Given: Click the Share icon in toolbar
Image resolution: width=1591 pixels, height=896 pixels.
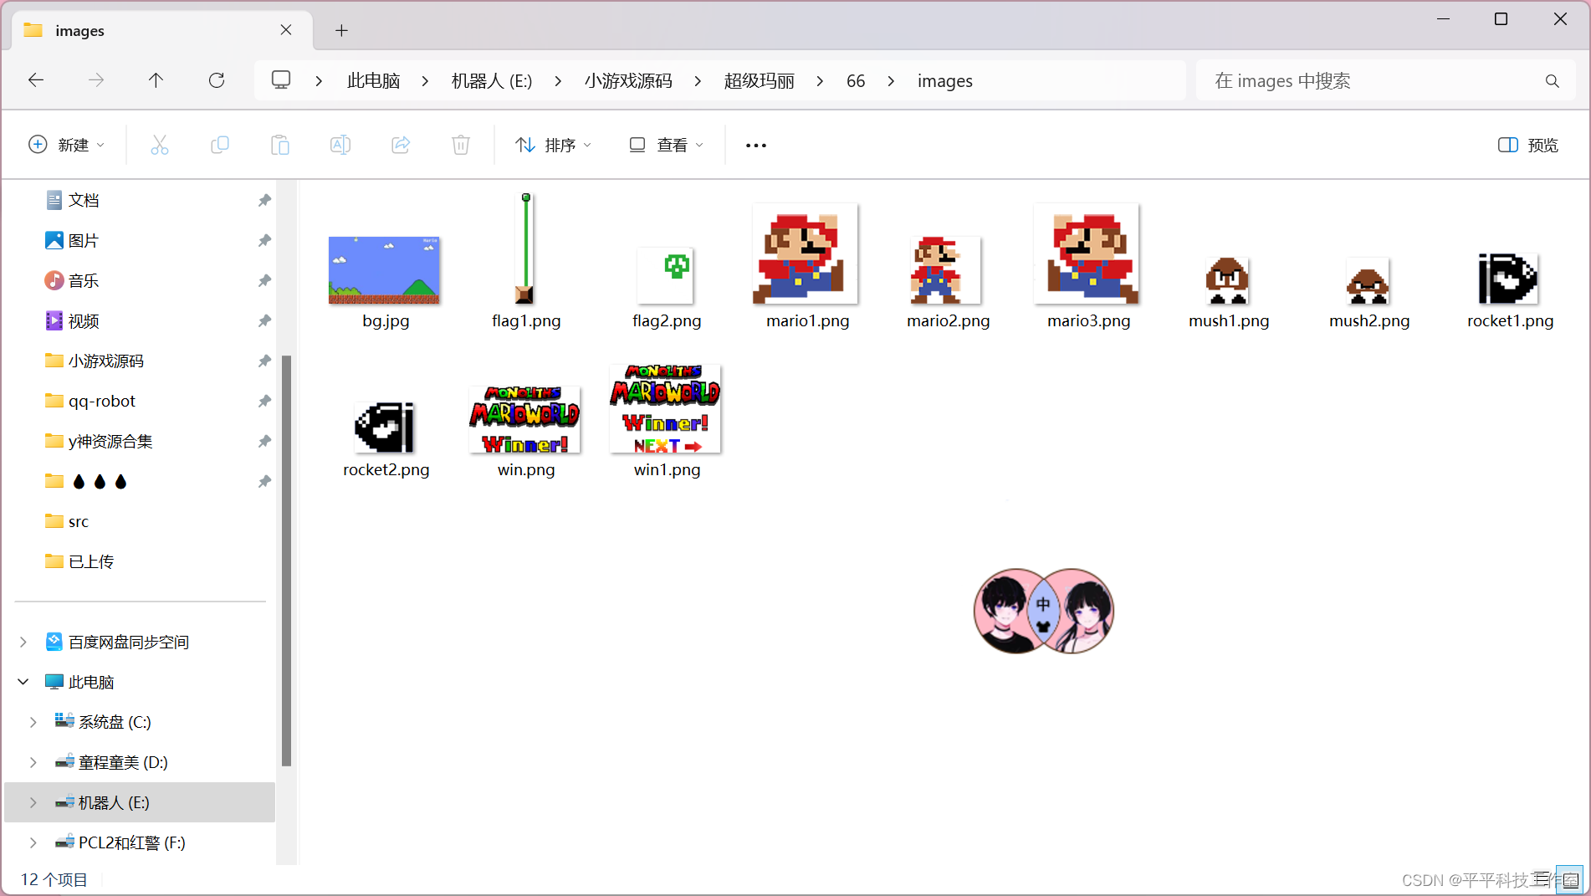Looking at the screenshot, I should (401, 145).
